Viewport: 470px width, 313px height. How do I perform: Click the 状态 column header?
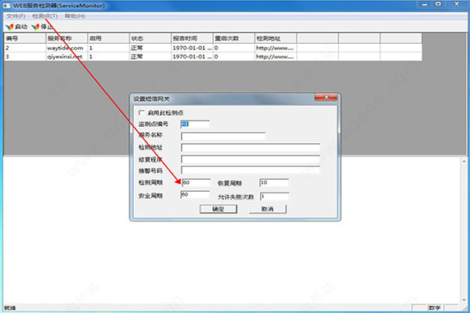click(150, 38)
